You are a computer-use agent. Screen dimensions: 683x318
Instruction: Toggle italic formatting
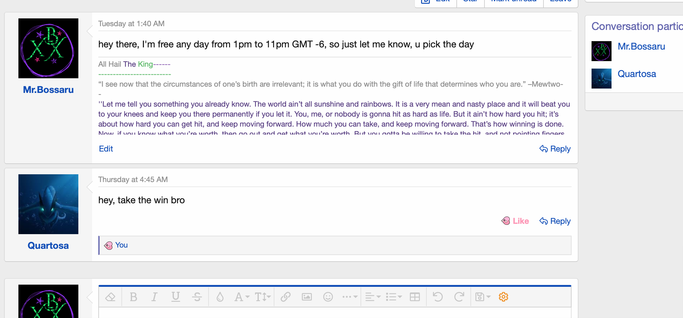(x=154, y=297)
